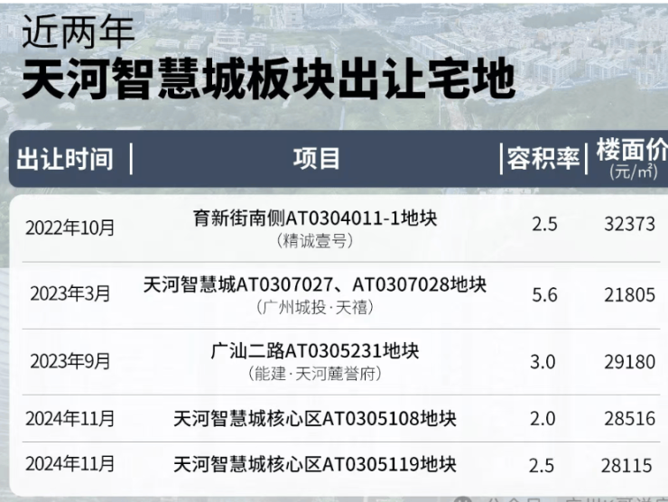Image resolution: width=668 pixels, height=502 pixels.
Task: Select the (精诚壹号) project note
Action: click(x=315, y=241)
